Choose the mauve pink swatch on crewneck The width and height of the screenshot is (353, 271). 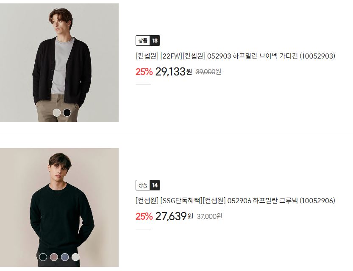click(x=54, y=257)
